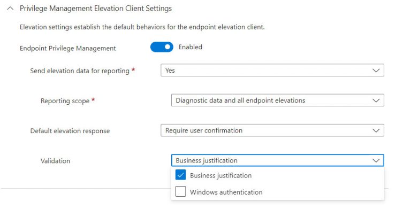Select the Windows authentication option label
This screenshot has width=411, height=217.
pos(226,192)
